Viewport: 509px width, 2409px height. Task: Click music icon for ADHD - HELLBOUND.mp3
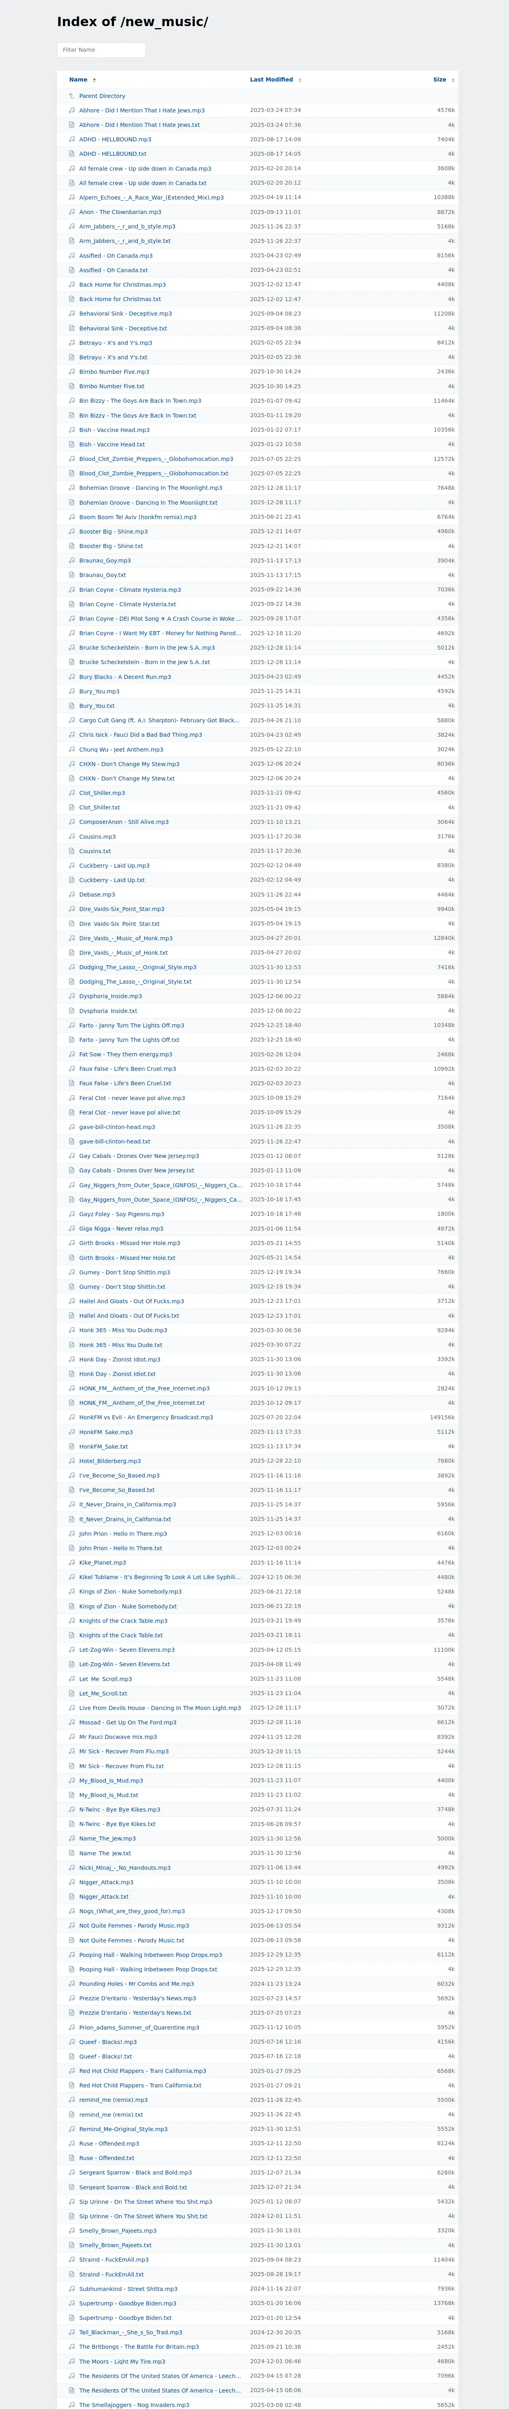coord(71,139)
